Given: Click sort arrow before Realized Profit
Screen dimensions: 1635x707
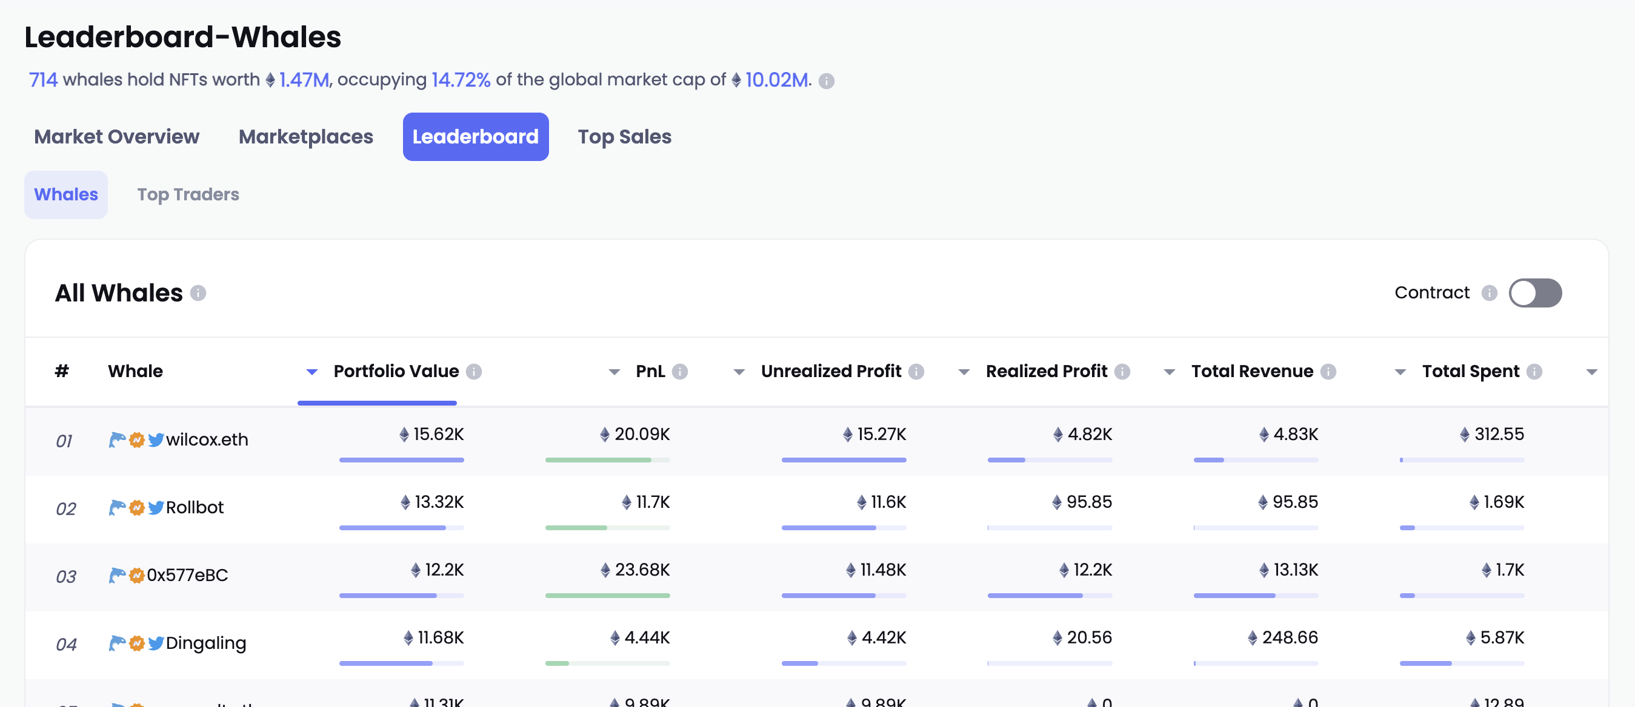Looking at the screenshot, I should pos(964,372).
